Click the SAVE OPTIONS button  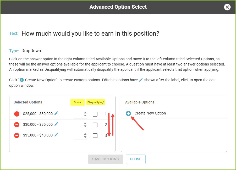point(106,159)
